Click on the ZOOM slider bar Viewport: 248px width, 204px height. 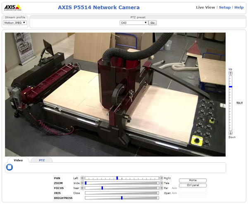pos(122,183)
